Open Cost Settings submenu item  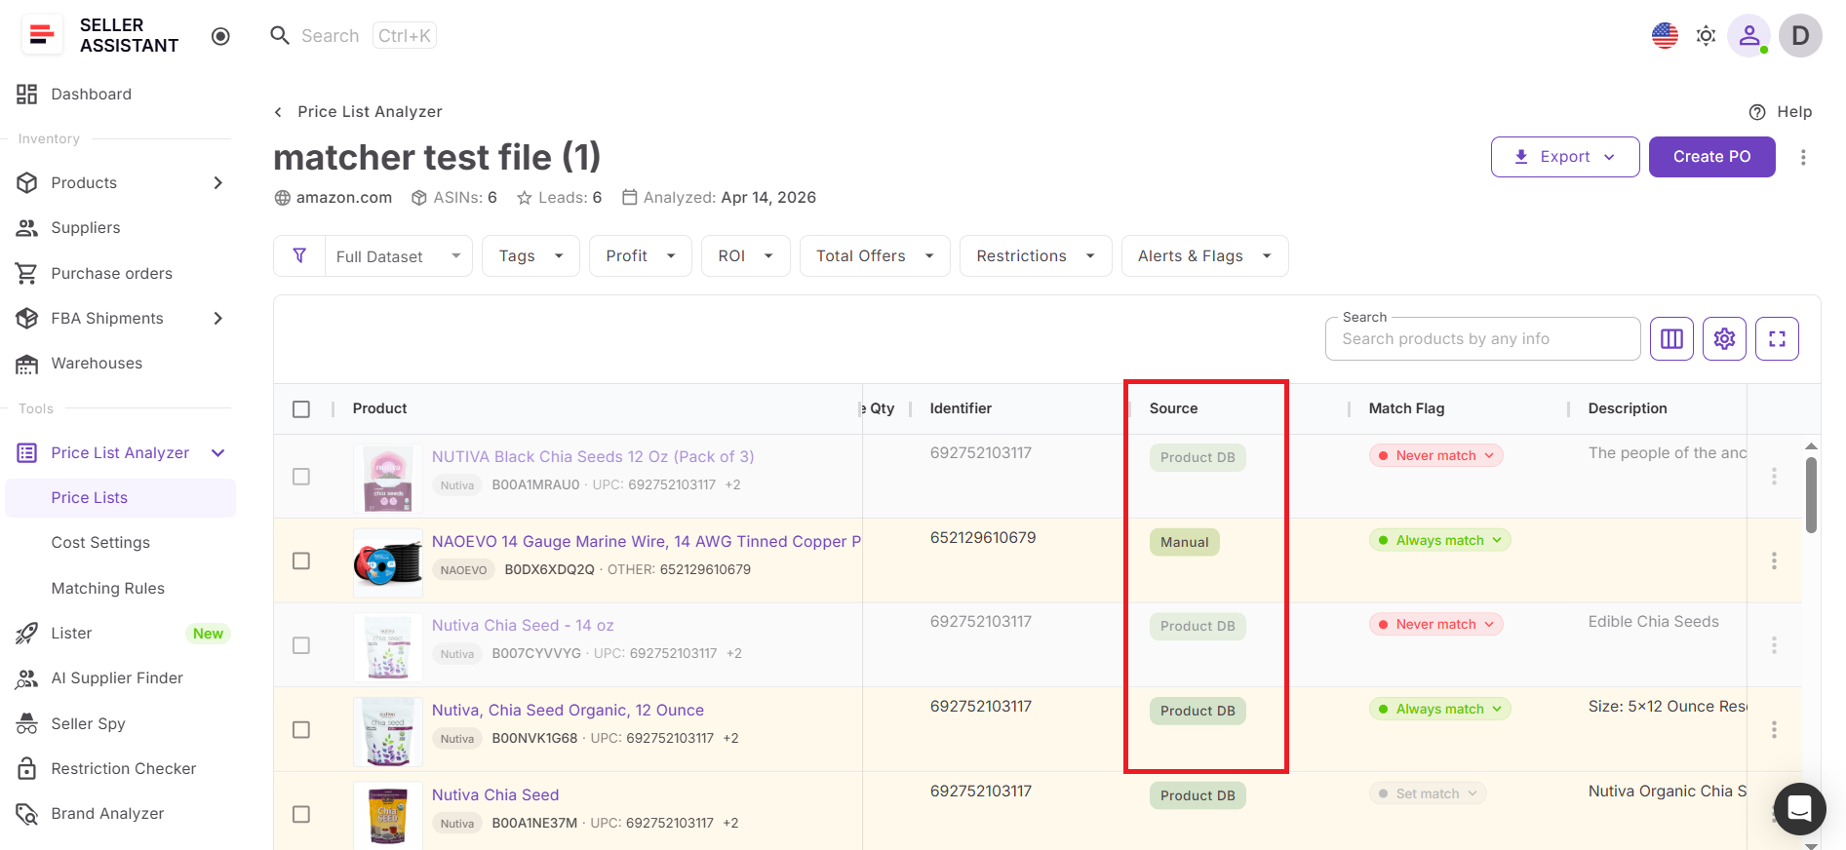(100, 543)
